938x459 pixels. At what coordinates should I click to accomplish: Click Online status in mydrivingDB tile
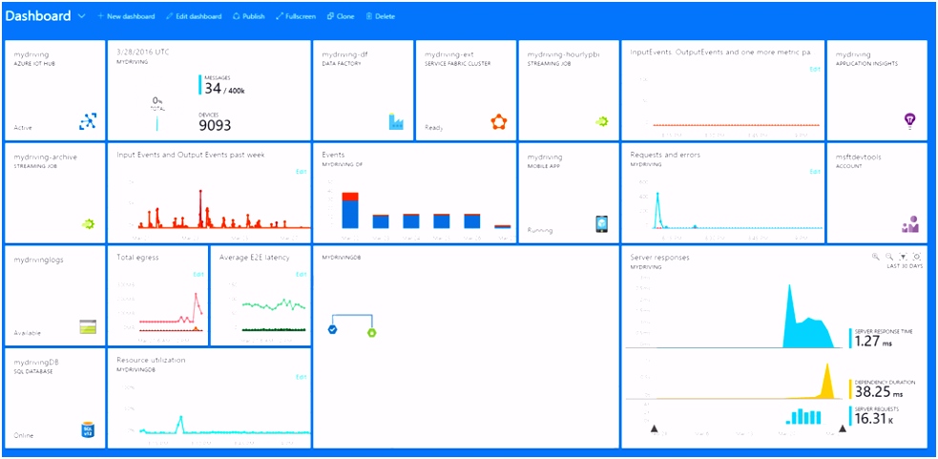[x=24, y=436]
